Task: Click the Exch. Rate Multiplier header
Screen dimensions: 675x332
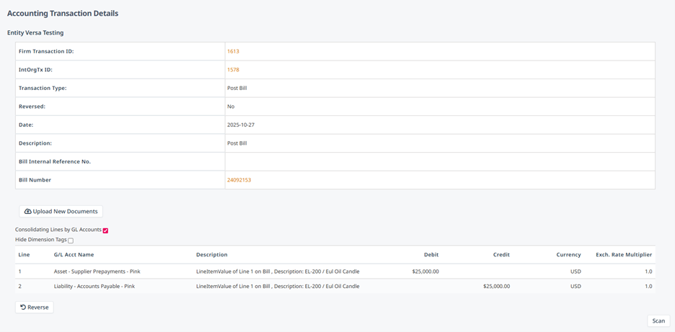Action: 624,255
